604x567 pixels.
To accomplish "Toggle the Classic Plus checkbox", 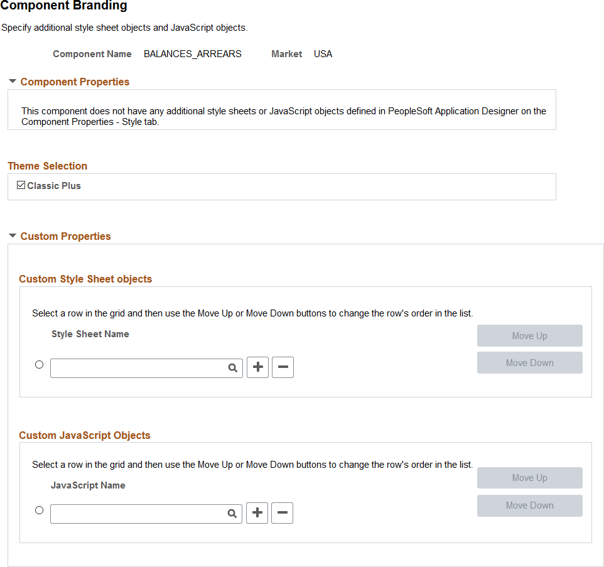I will click(21, 185).
